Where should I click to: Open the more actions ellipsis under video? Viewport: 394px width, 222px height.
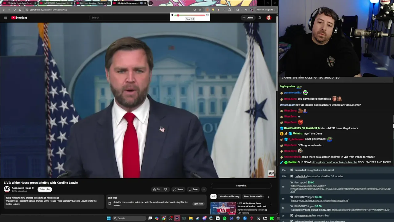[x=204, y=189]
